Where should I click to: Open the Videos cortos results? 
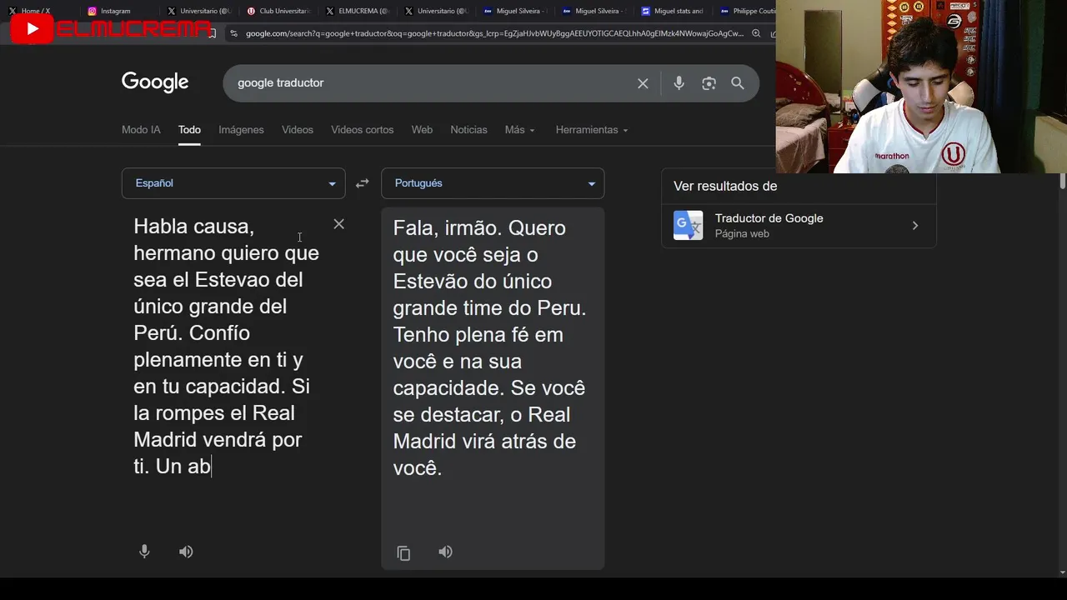[362, 130]
